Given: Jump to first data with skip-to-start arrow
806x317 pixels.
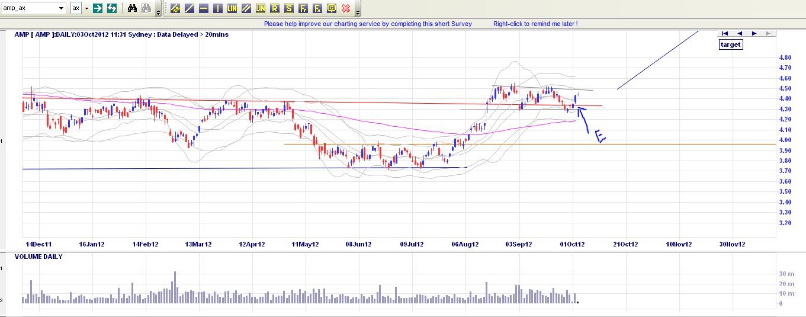Looking at the screenshot, I should pyautogui.click(x=724, y=33).
